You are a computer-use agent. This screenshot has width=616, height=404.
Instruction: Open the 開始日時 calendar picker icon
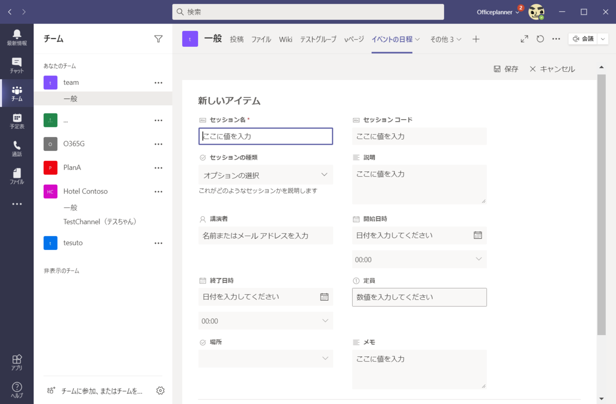click(x=477, y=235)
